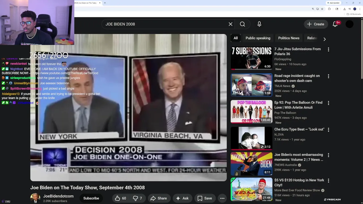The image size is (363, 204).
Task: Open the YouTube account avatar menu
Action: [349, 24]
